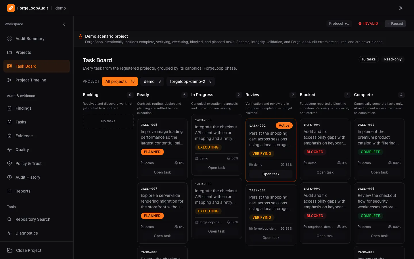
Task: Show only forgeloop-demo-2 tasks
Action: pos(191,81)
